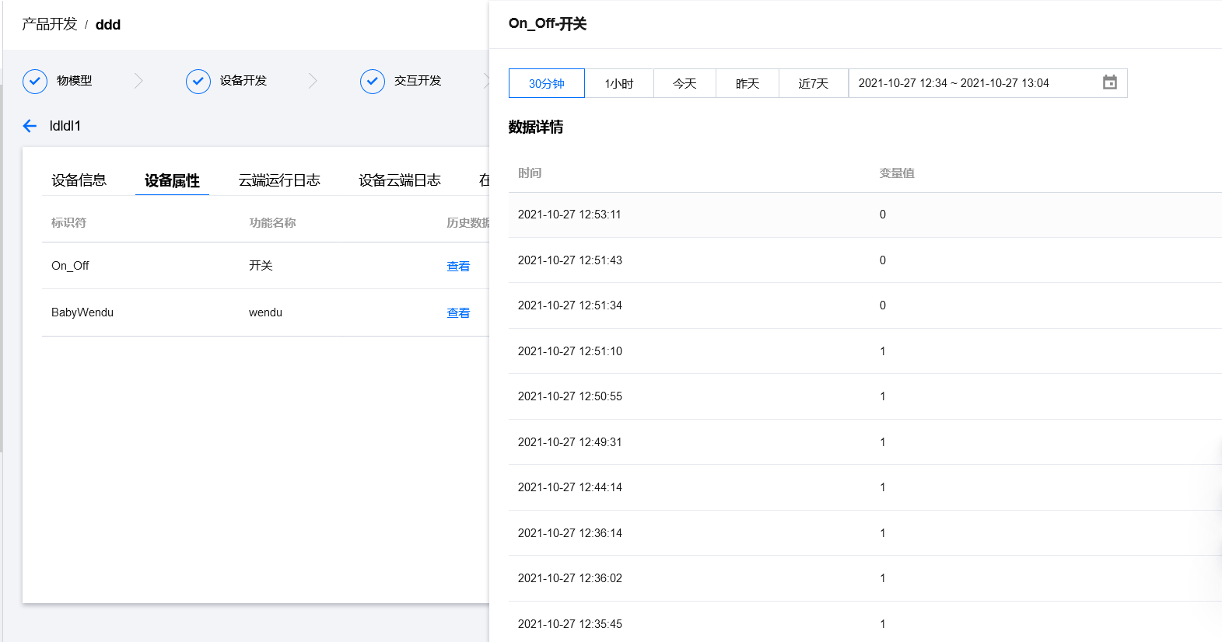Click the 物模型 step check circle
The width and height of the screenshot is (1222, 642).
tap(35, 81)
